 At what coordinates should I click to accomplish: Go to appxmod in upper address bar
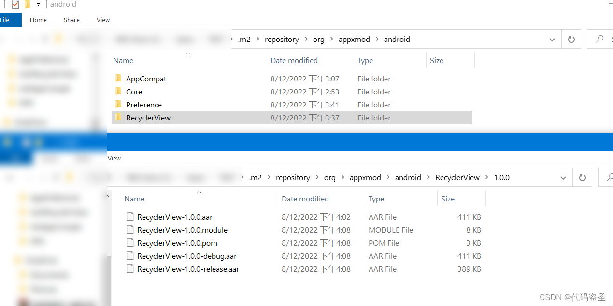[x=354, y=40]
